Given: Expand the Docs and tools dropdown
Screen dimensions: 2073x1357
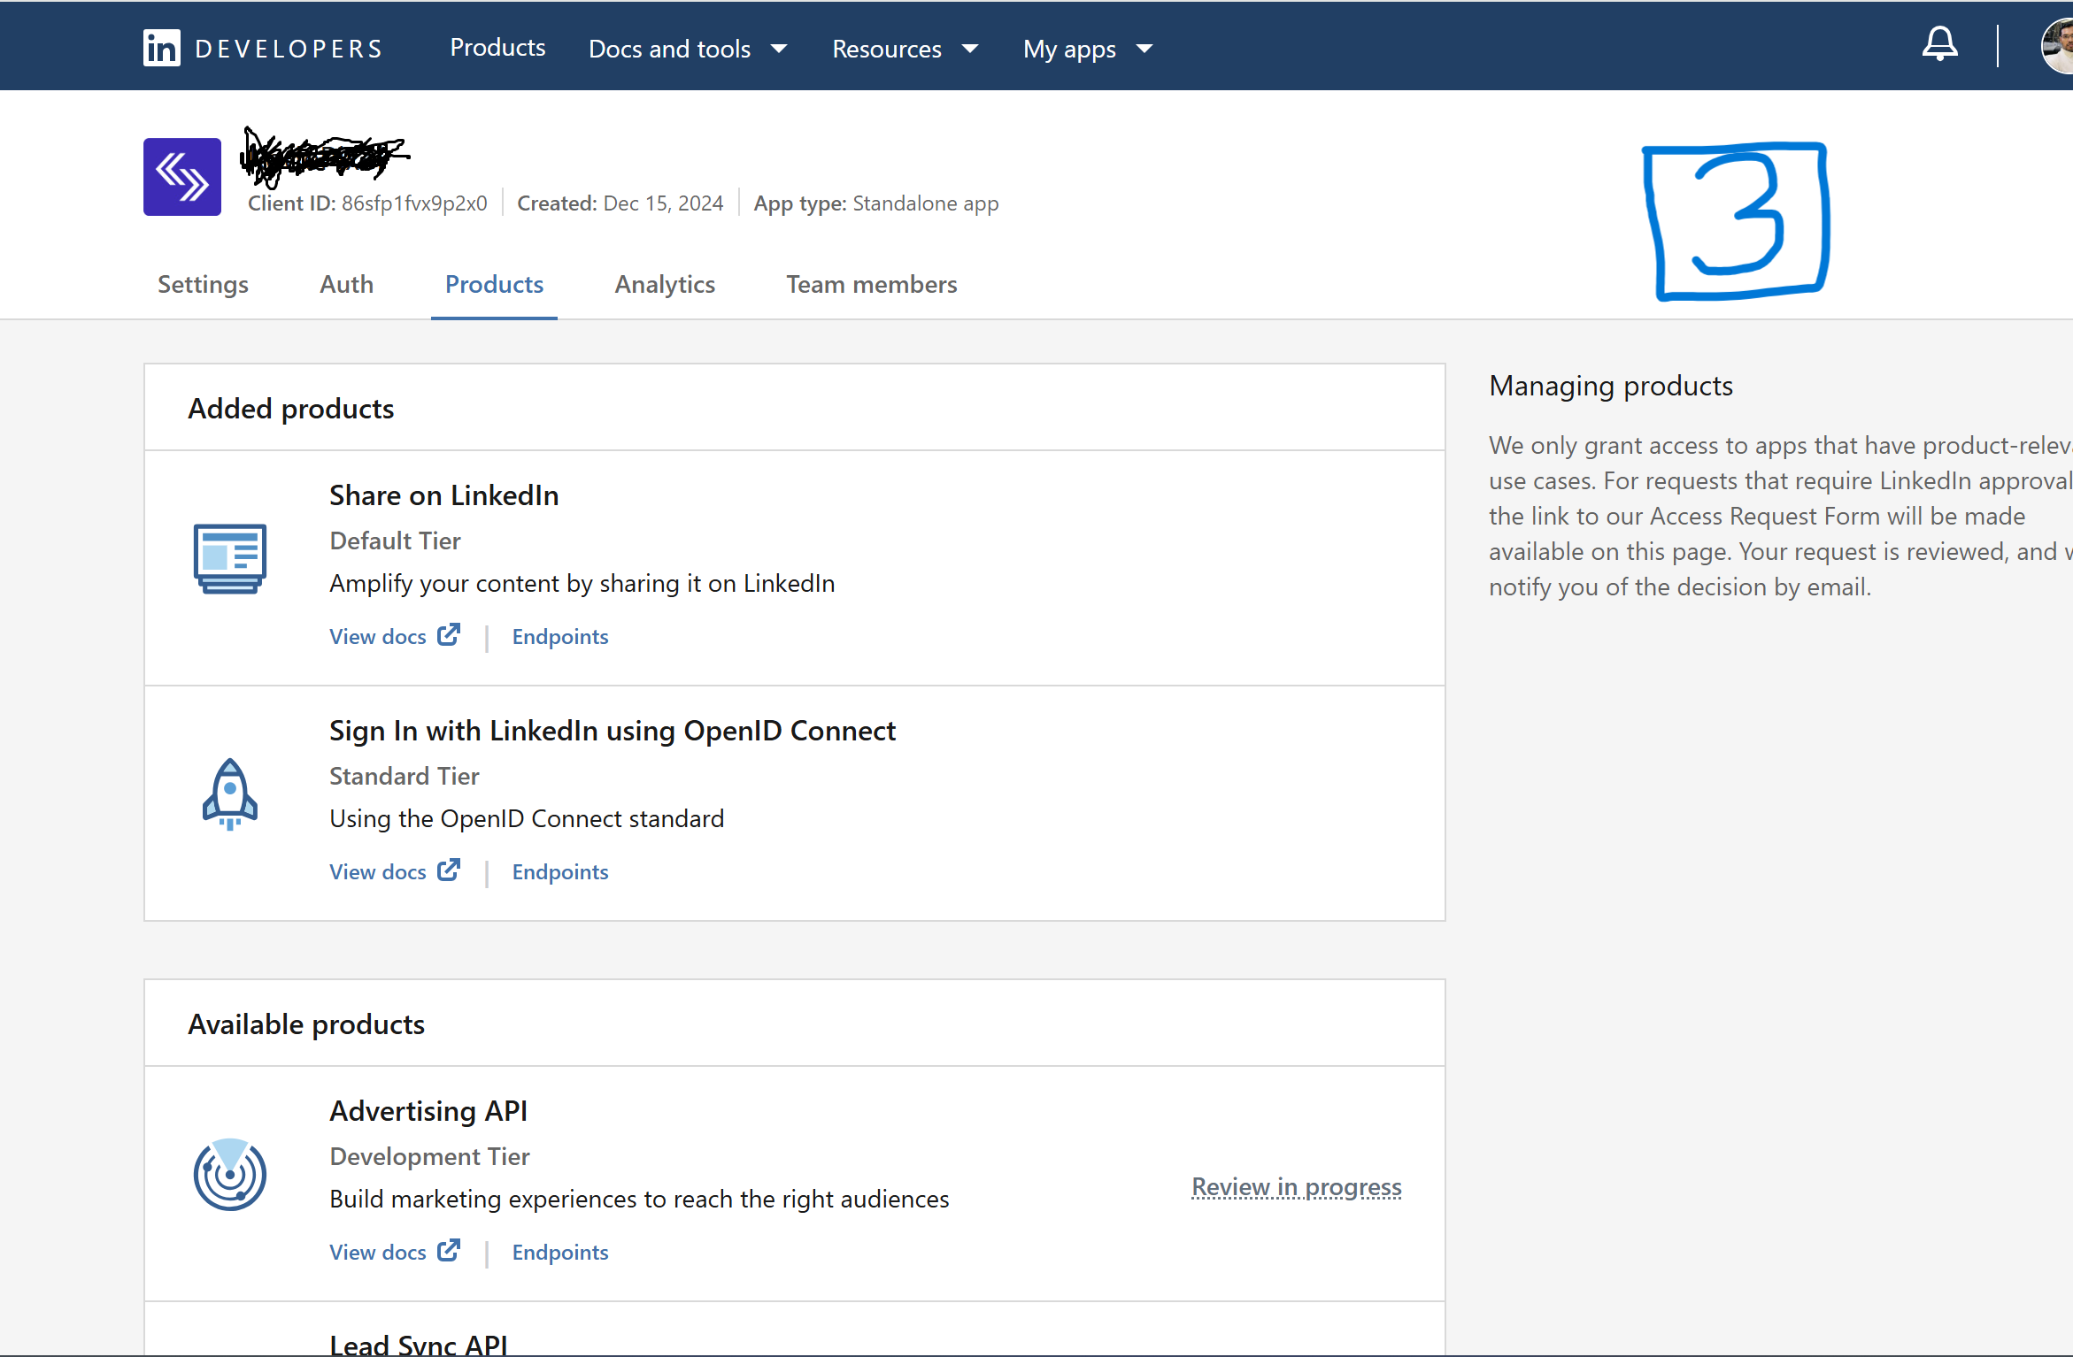Looking at the screenshot, I should coord(688,49).
